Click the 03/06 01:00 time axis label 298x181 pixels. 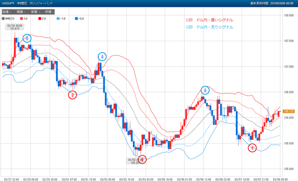click(x=185, y=180)
